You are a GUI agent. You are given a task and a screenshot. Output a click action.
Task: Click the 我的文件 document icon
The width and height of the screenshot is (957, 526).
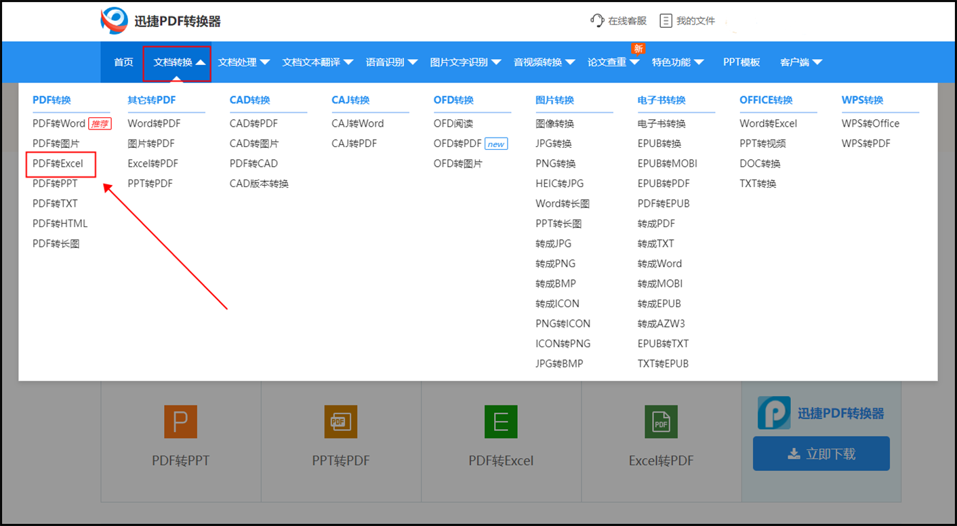click(666, 20)
